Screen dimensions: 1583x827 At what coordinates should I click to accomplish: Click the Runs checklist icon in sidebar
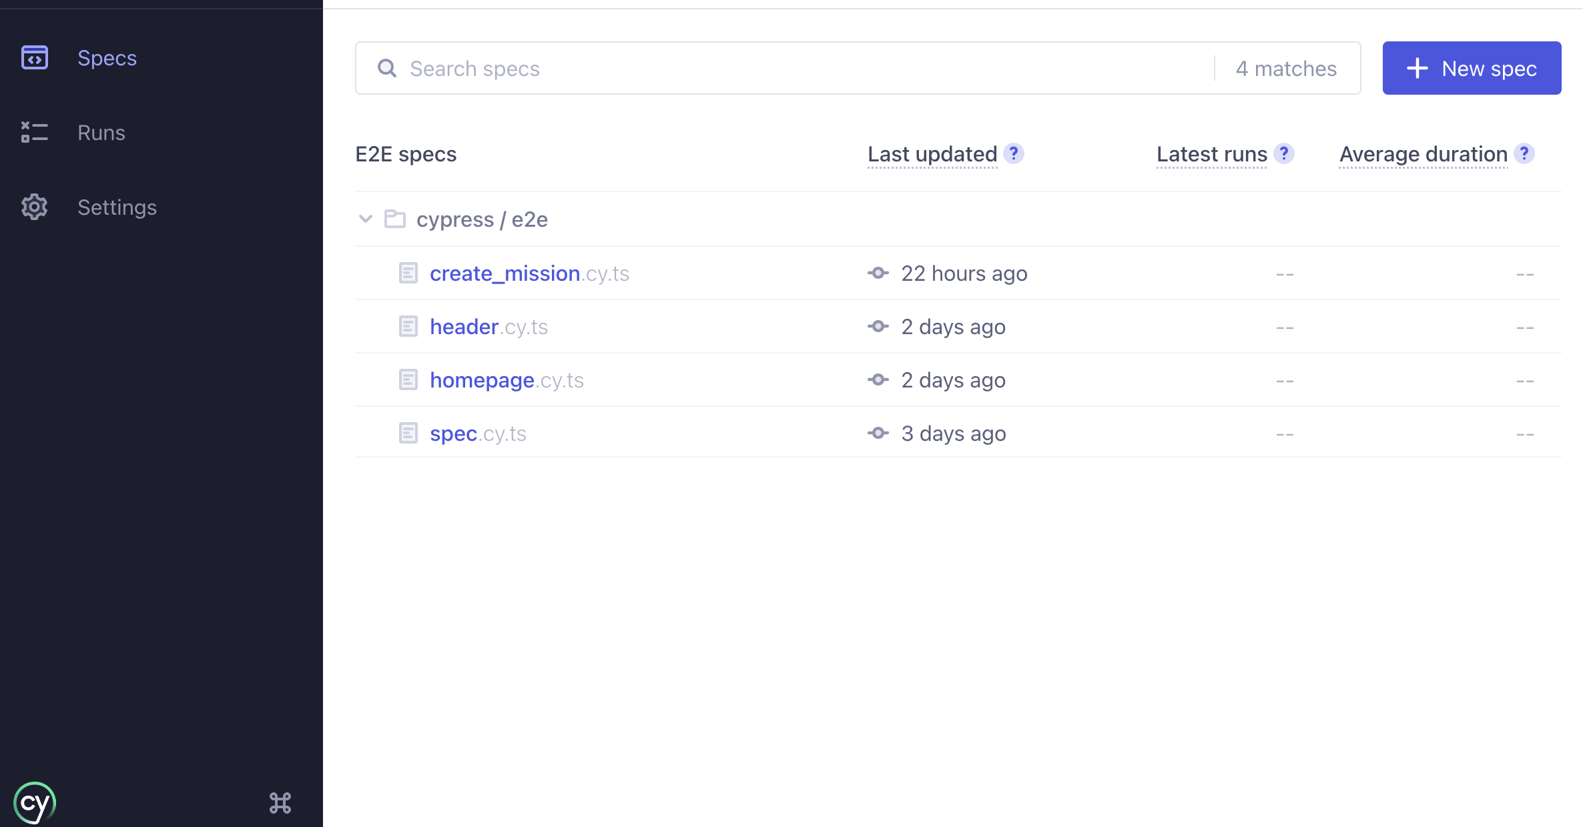pos(35,132)
